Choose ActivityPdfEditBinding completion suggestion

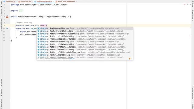(x=85, y=50)
